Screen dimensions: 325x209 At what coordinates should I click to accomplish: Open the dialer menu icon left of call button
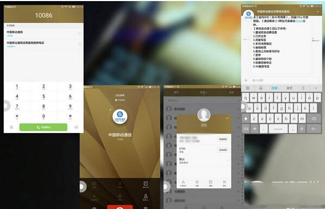click(11, 127)
